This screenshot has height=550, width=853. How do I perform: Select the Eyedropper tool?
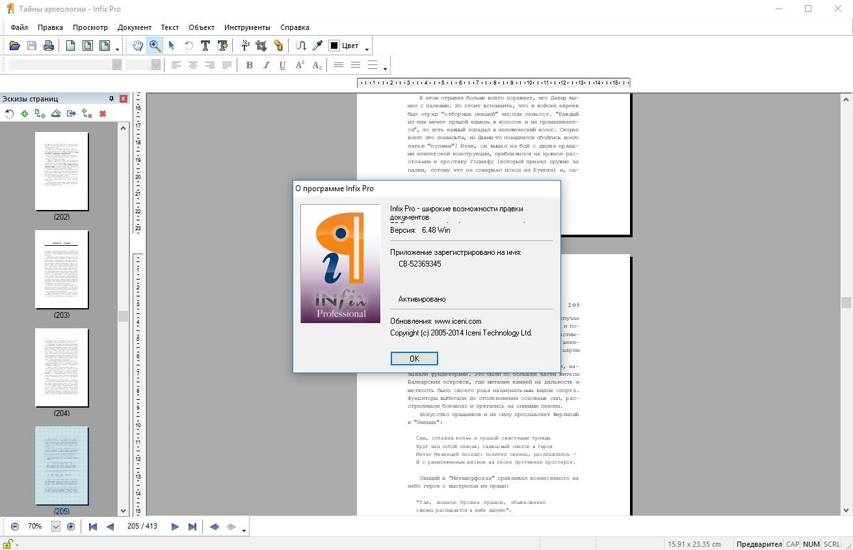[x=317, y=46]
